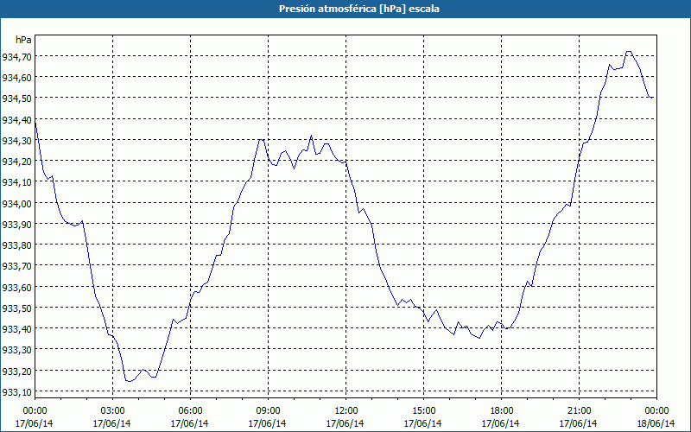This screenshot has height=432, width=691.
Task: Select the 933,70 y-axis value
Action: click(17, 266)
